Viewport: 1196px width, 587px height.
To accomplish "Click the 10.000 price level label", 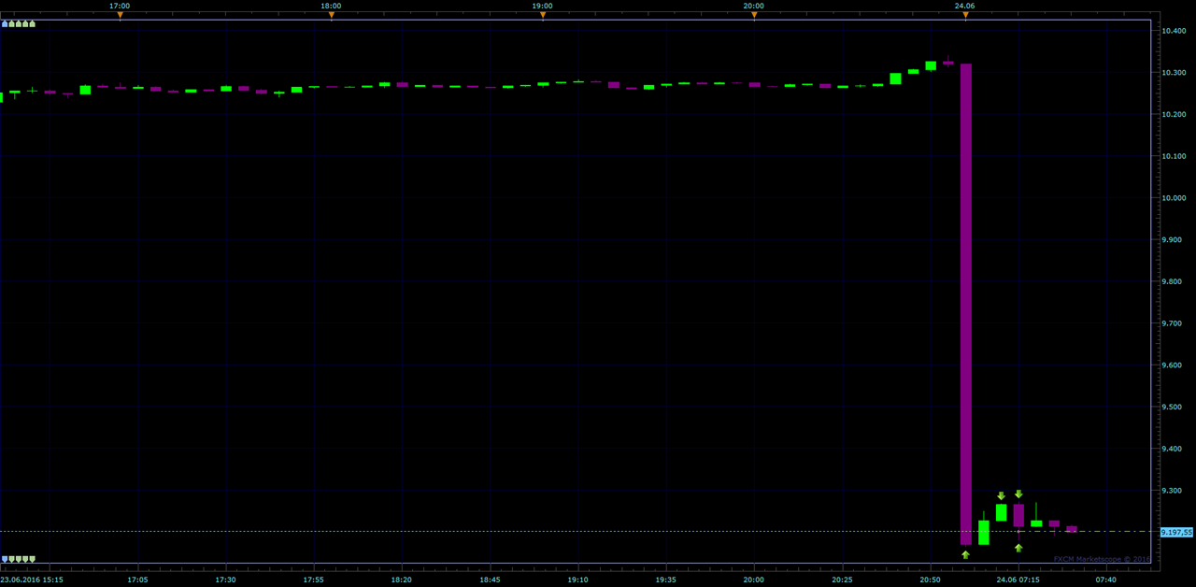I will pos(1174,198).
